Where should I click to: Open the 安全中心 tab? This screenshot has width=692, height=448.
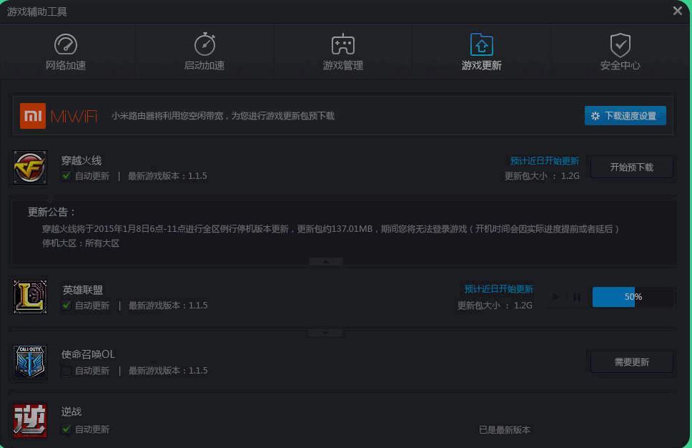tap(620, 52)
